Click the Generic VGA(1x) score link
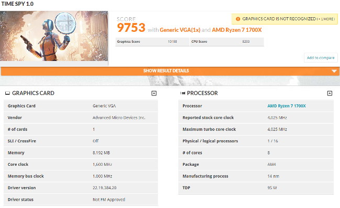This screenshot has height=208, width=340. pos(180,30)
